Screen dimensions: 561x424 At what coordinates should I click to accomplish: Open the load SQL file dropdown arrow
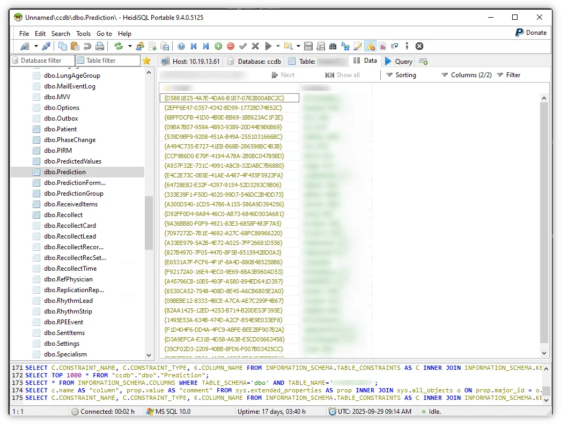tap(298, 46)
